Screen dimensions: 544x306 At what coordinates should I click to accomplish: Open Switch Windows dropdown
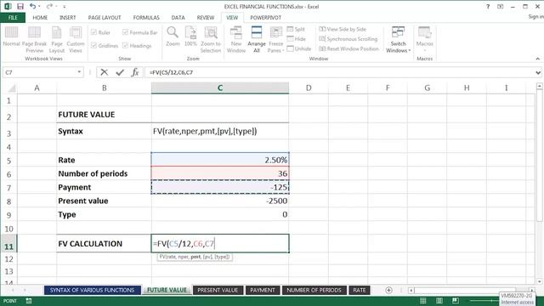(398, 40)
